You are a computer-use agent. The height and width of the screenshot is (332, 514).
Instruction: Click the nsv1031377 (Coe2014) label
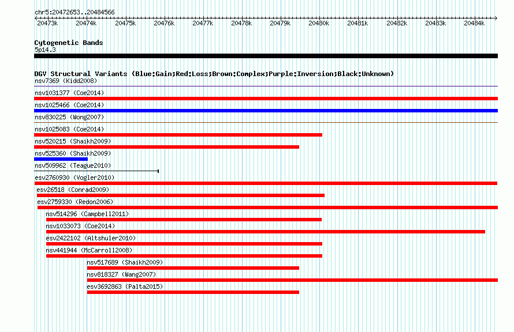[69, 93]
